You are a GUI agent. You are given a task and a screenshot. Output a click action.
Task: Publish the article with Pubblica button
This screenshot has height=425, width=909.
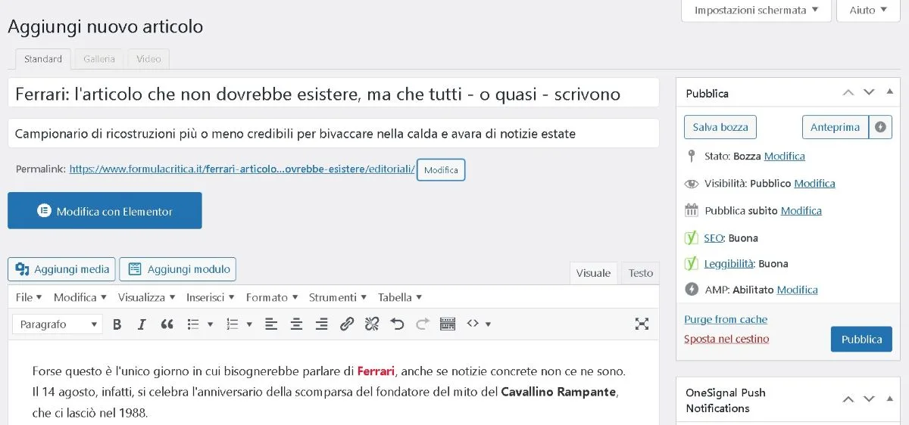point(861,340)
